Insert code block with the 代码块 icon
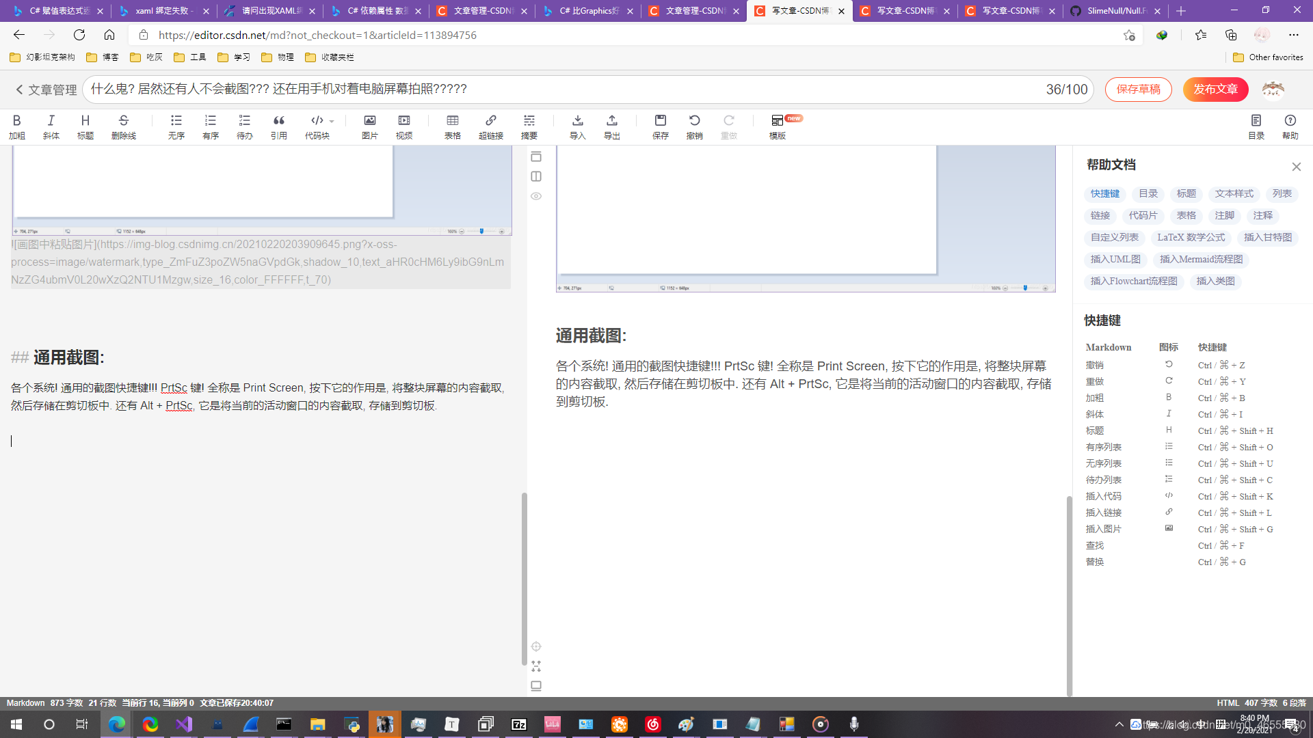This screenshot has height=738, width=1313. (x=317, y=127)
